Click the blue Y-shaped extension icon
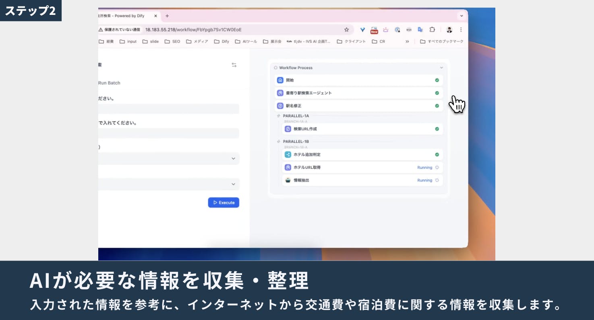This screenshot has height=320, width=594. pos(362,30)
